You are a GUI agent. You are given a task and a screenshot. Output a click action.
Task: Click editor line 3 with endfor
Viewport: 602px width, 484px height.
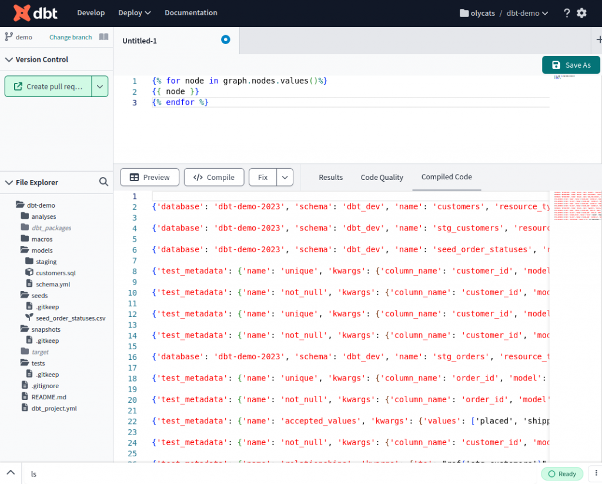pos(350,102)
